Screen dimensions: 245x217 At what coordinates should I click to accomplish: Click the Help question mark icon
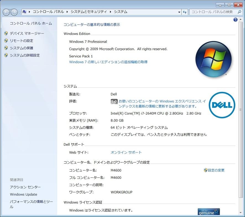point(235,20)
